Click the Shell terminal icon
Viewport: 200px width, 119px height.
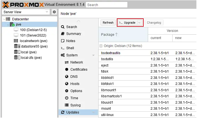click(x=63, y=48)
